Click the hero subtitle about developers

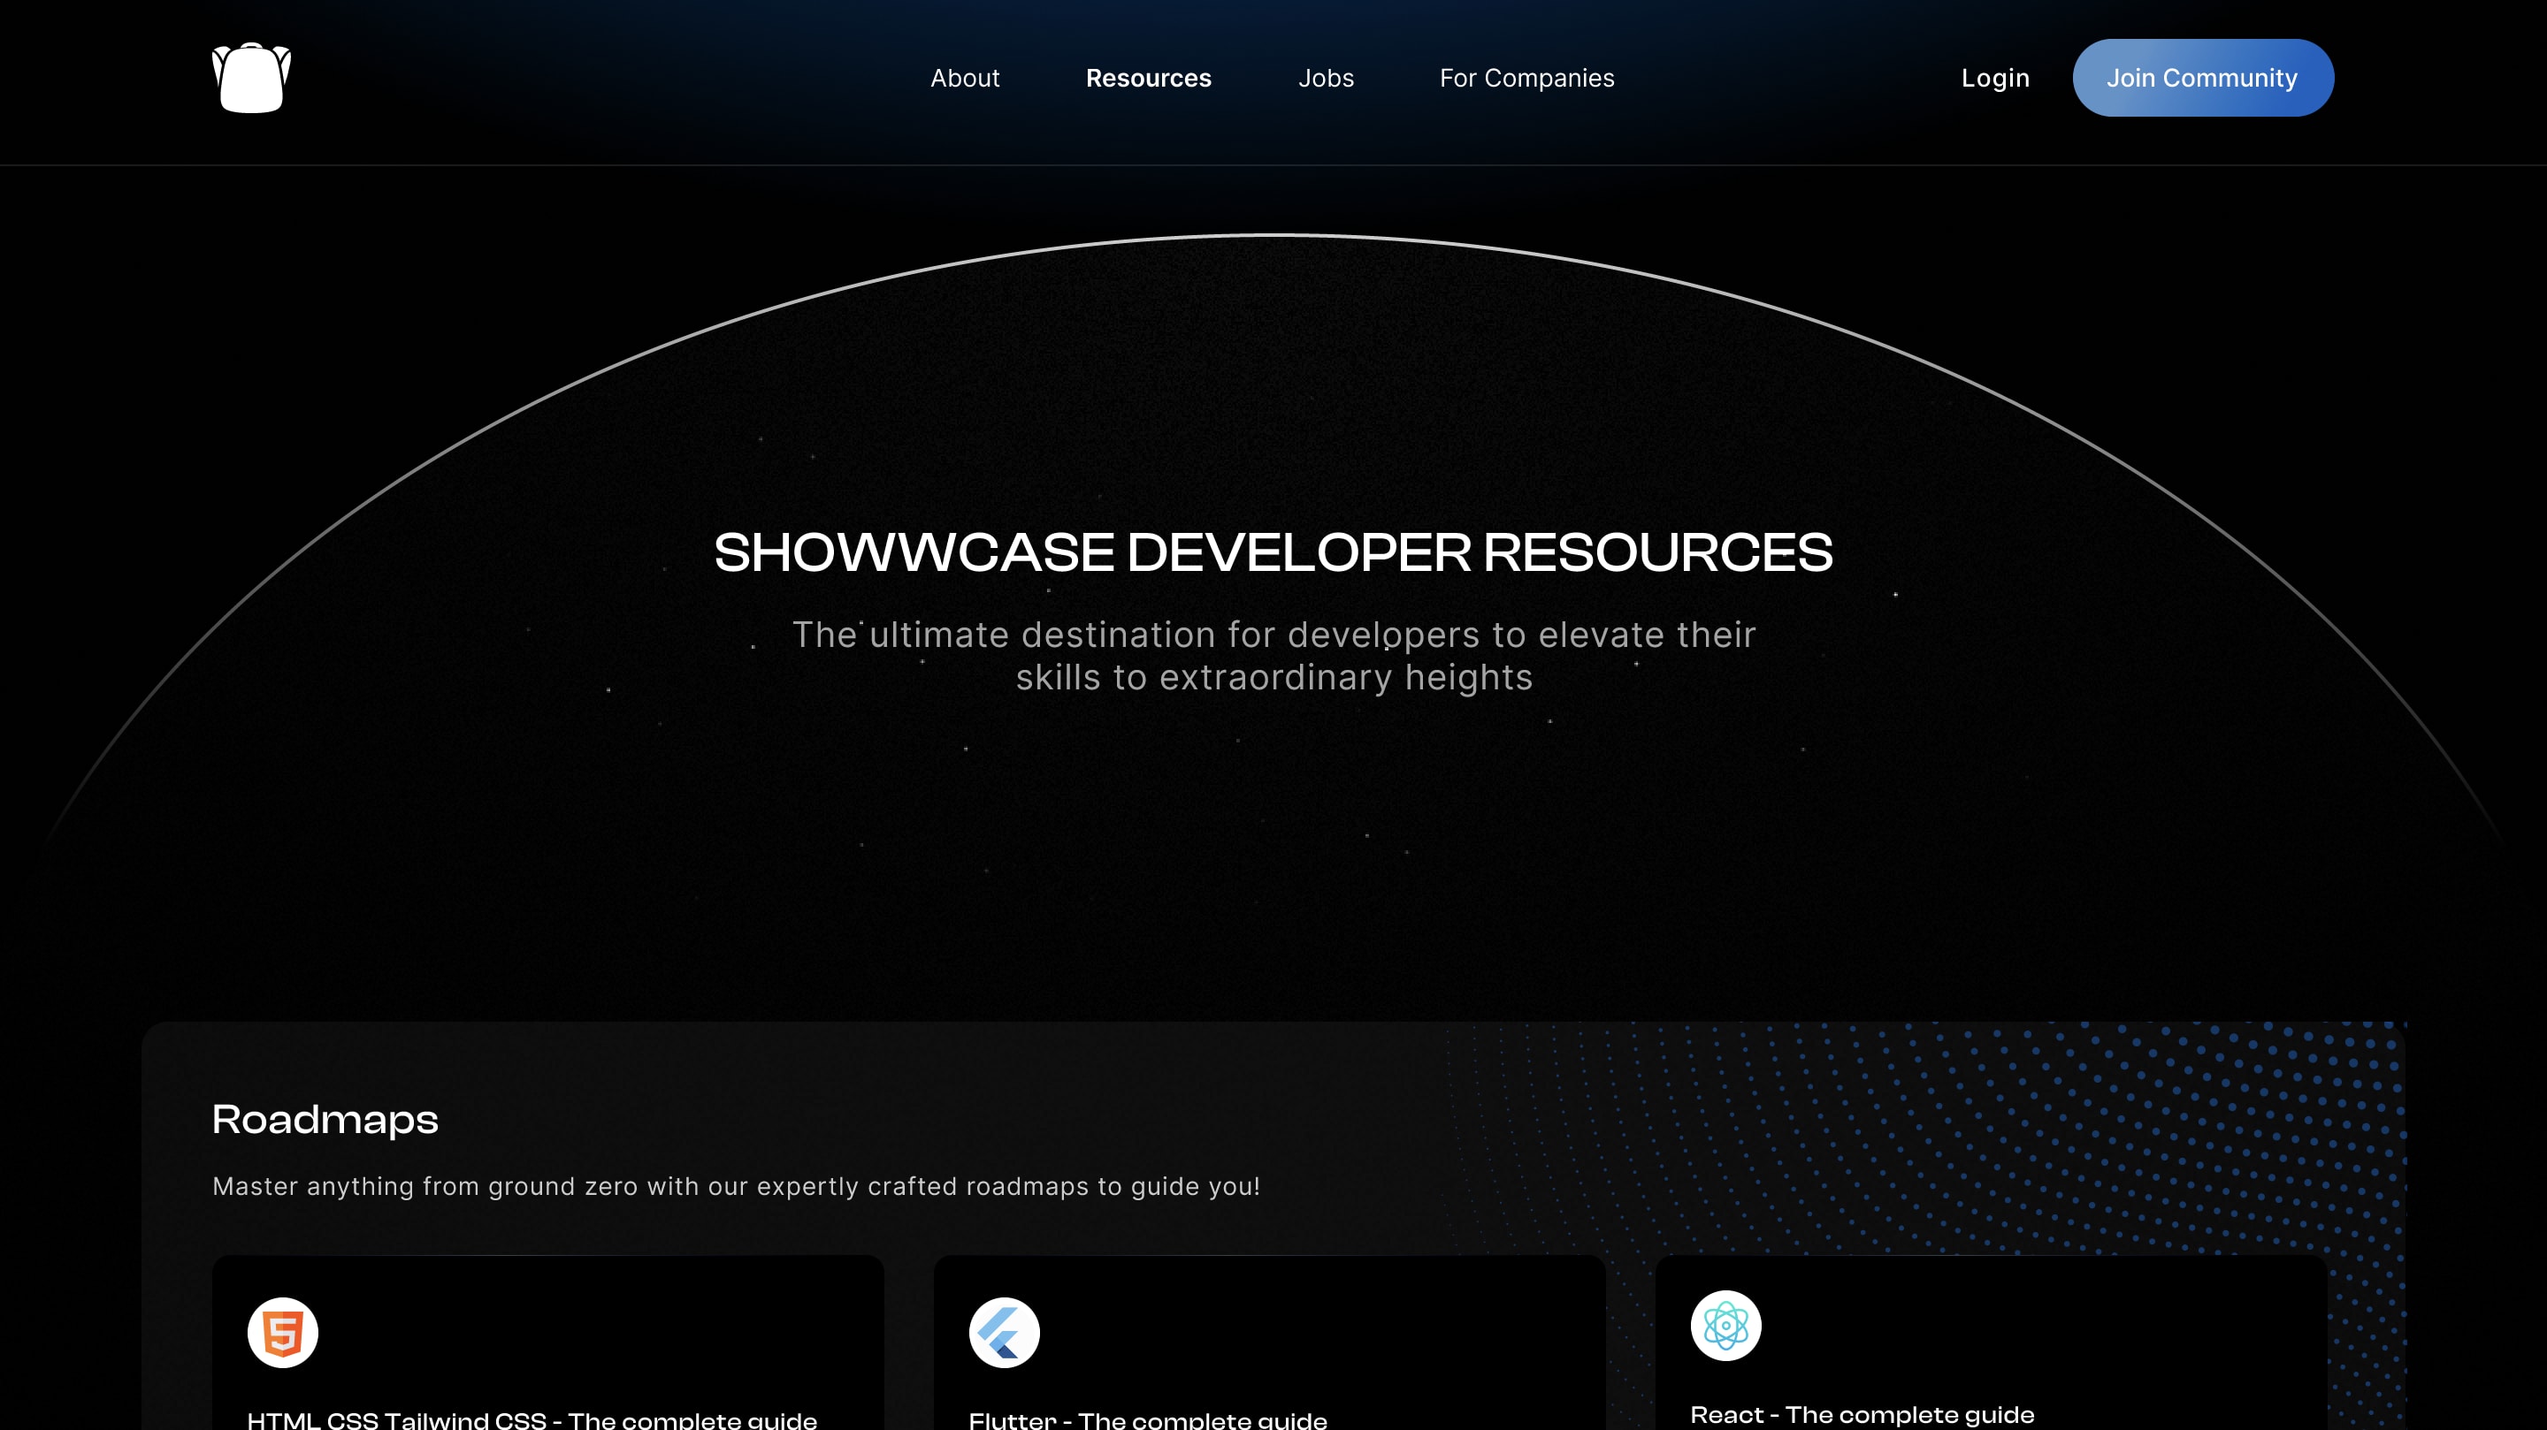click(x=1273, y=655)
